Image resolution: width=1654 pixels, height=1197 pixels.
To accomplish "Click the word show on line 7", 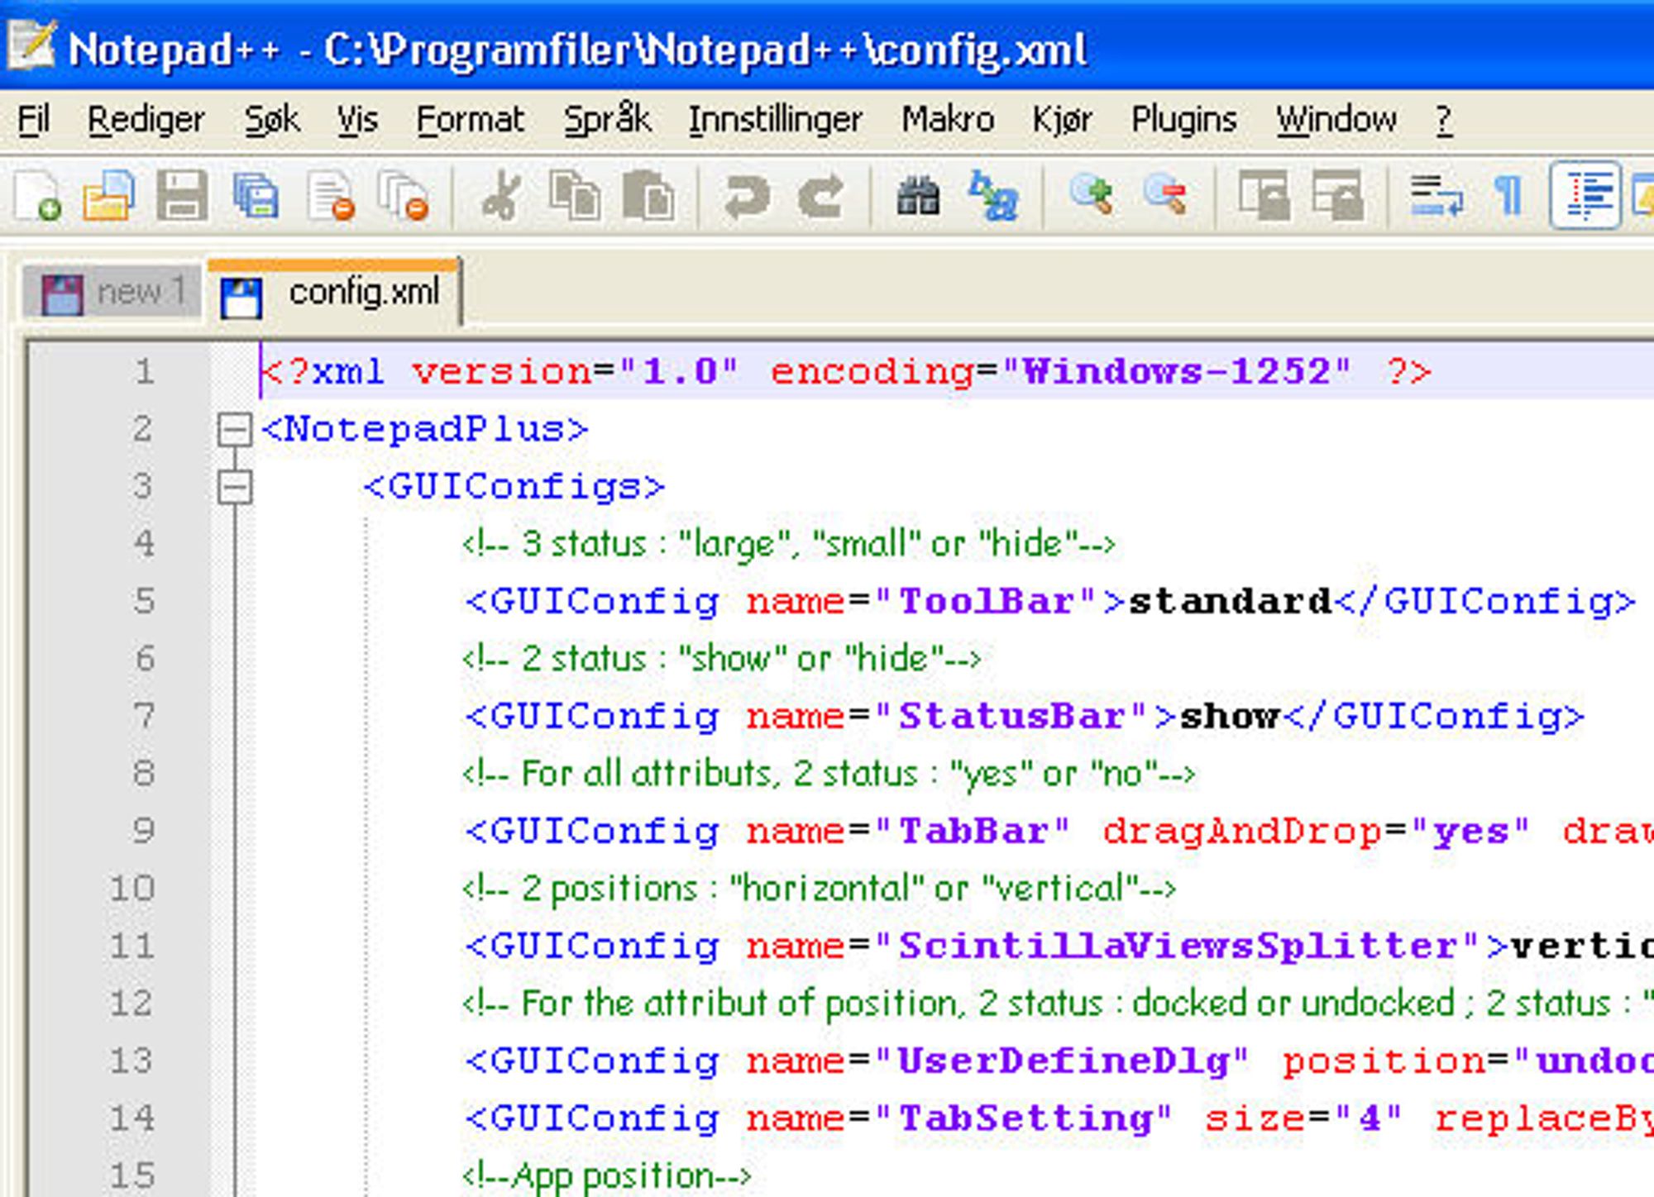I will (1231, 717).
